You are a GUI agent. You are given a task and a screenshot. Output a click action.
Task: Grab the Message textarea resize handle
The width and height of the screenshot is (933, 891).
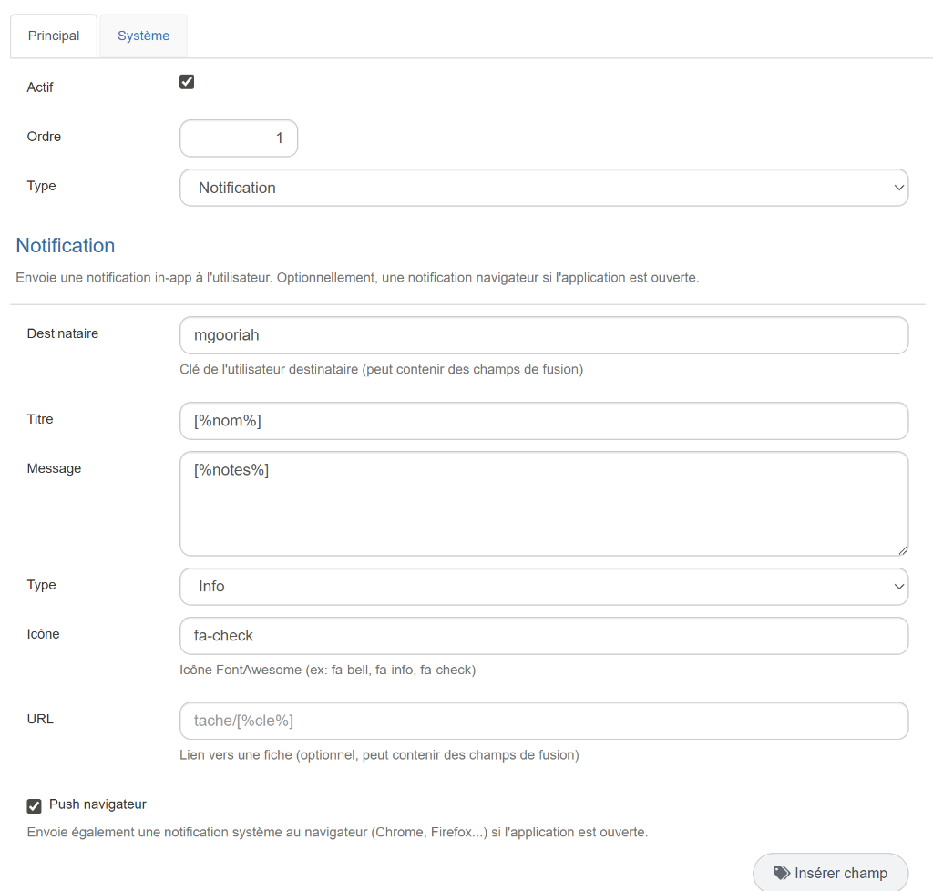[x=903, y=549]
